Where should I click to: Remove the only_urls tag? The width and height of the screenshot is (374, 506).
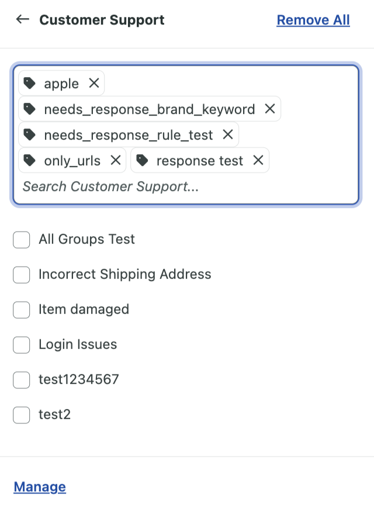(116, 160)
